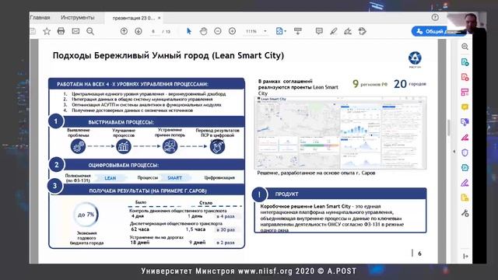Click the speaker webcam thumbnail
This screenshot has height=280, width=498.
click(467, 23)
